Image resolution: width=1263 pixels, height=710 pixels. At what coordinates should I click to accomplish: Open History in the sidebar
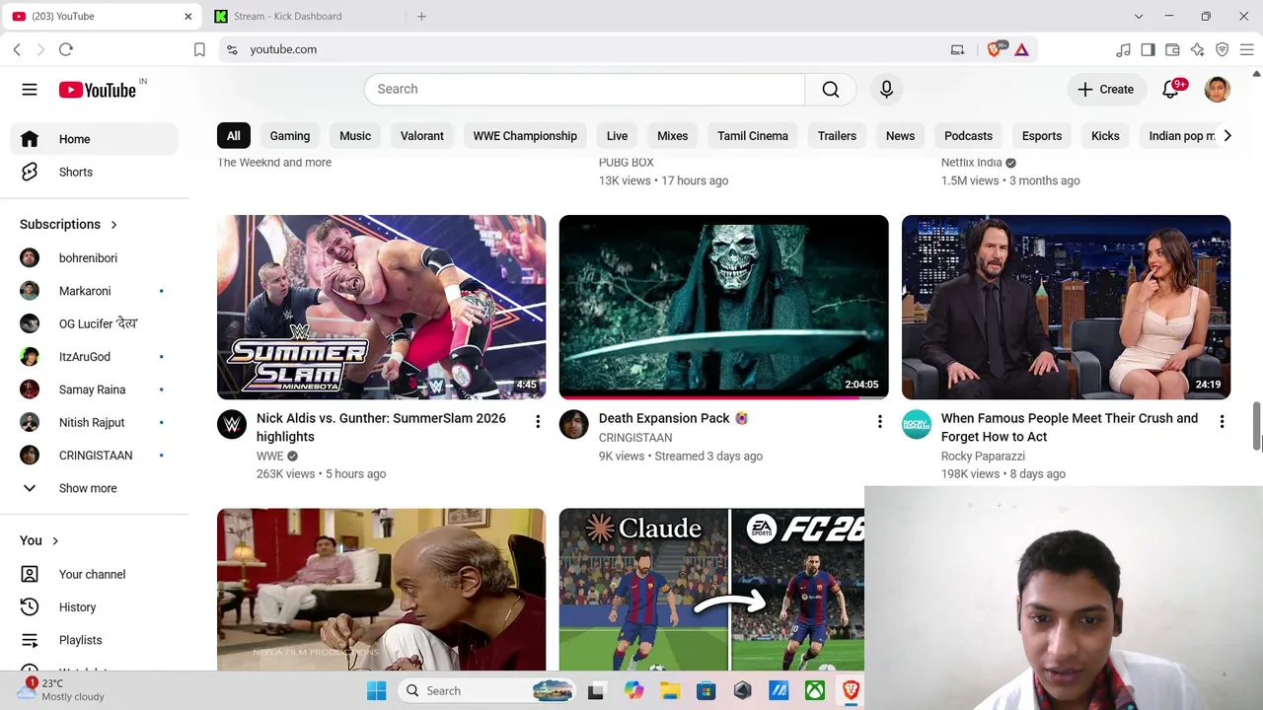click(x=94, y=607)
